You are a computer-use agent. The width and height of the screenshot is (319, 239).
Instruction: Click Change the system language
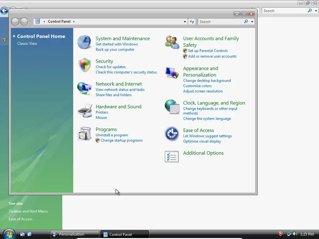pyautogui.click(x=207, y=119)
